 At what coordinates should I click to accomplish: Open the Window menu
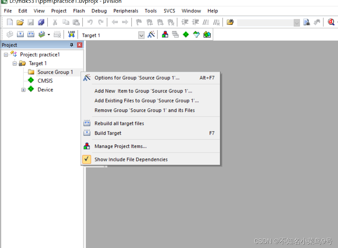pyautogui.click(x=191, y=11)
